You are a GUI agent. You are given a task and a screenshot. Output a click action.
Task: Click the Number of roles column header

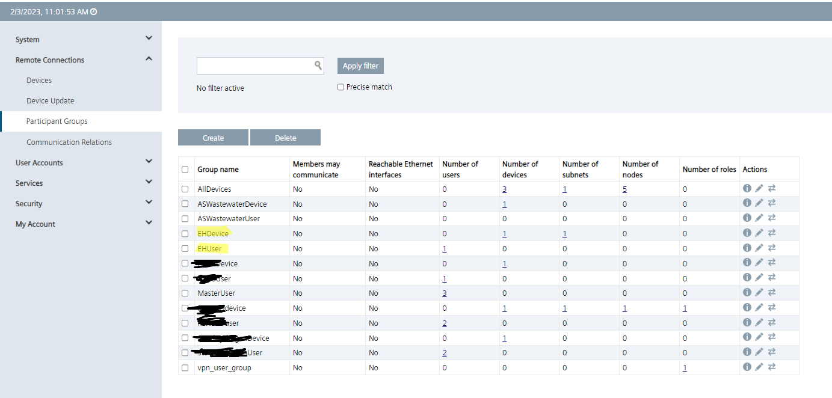(709, 170)
